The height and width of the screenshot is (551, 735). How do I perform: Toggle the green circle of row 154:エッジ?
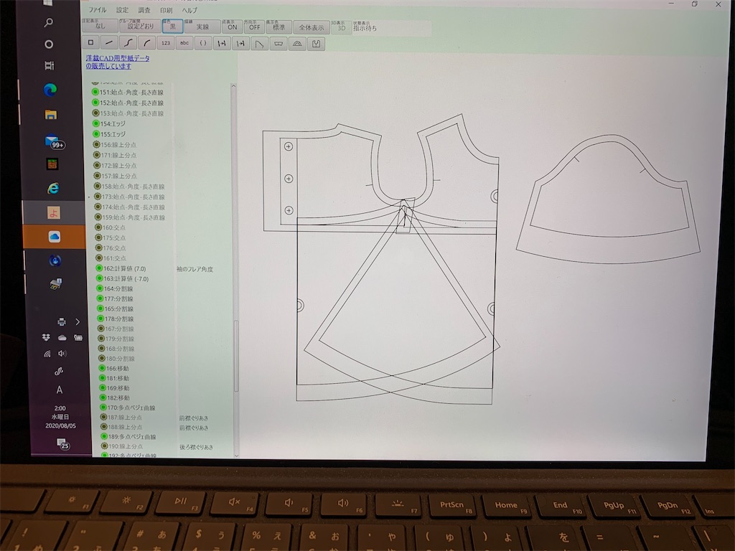(x=95, y=123)
